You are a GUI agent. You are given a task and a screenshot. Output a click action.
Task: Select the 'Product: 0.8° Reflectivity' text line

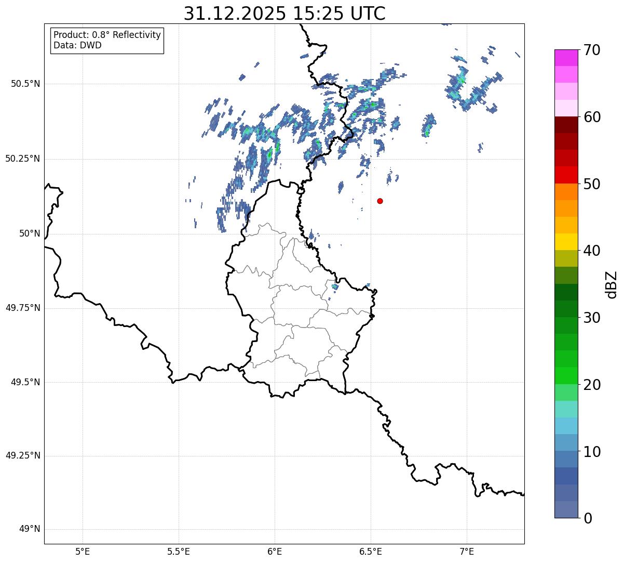pos(107,35)
